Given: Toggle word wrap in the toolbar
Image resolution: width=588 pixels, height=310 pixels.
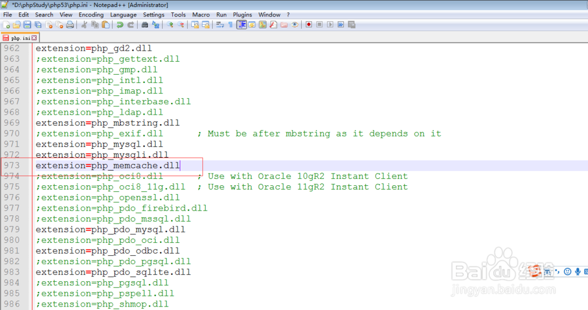Looking at the screenshot, I should (x=220, y=25).
